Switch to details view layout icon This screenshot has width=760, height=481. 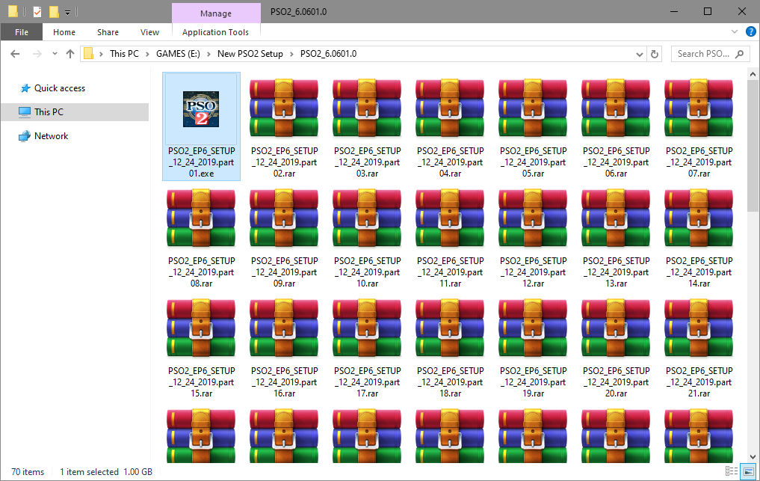[732, 471]
